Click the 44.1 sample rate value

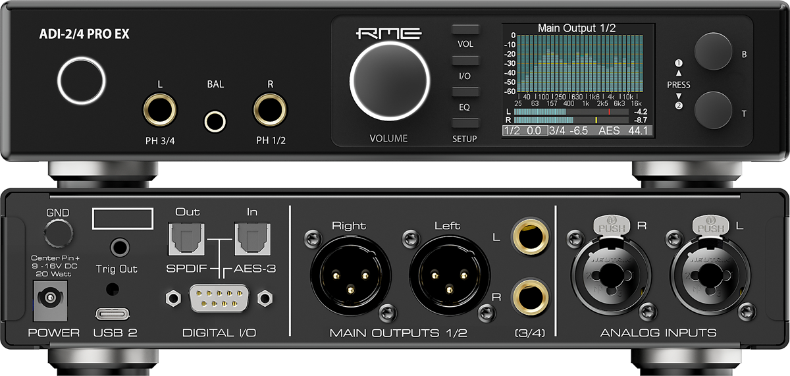click(x=638, y=131)
